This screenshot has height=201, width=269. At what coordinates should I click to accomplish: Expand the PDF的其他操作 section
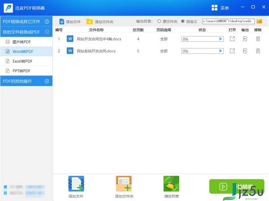pyautogui.click(x=47, y=81)
